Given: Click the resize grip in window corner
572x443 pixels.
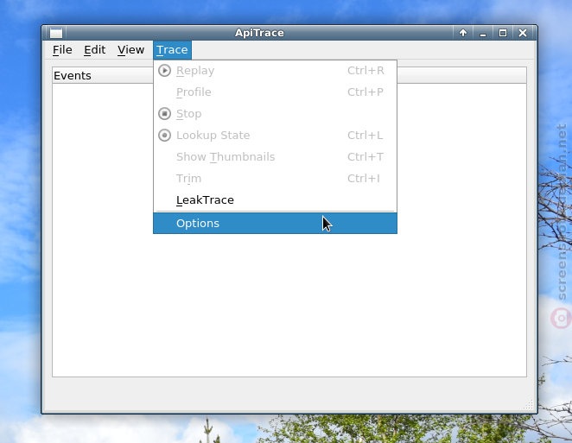Looking at the screenshot, I should (529, 404).
